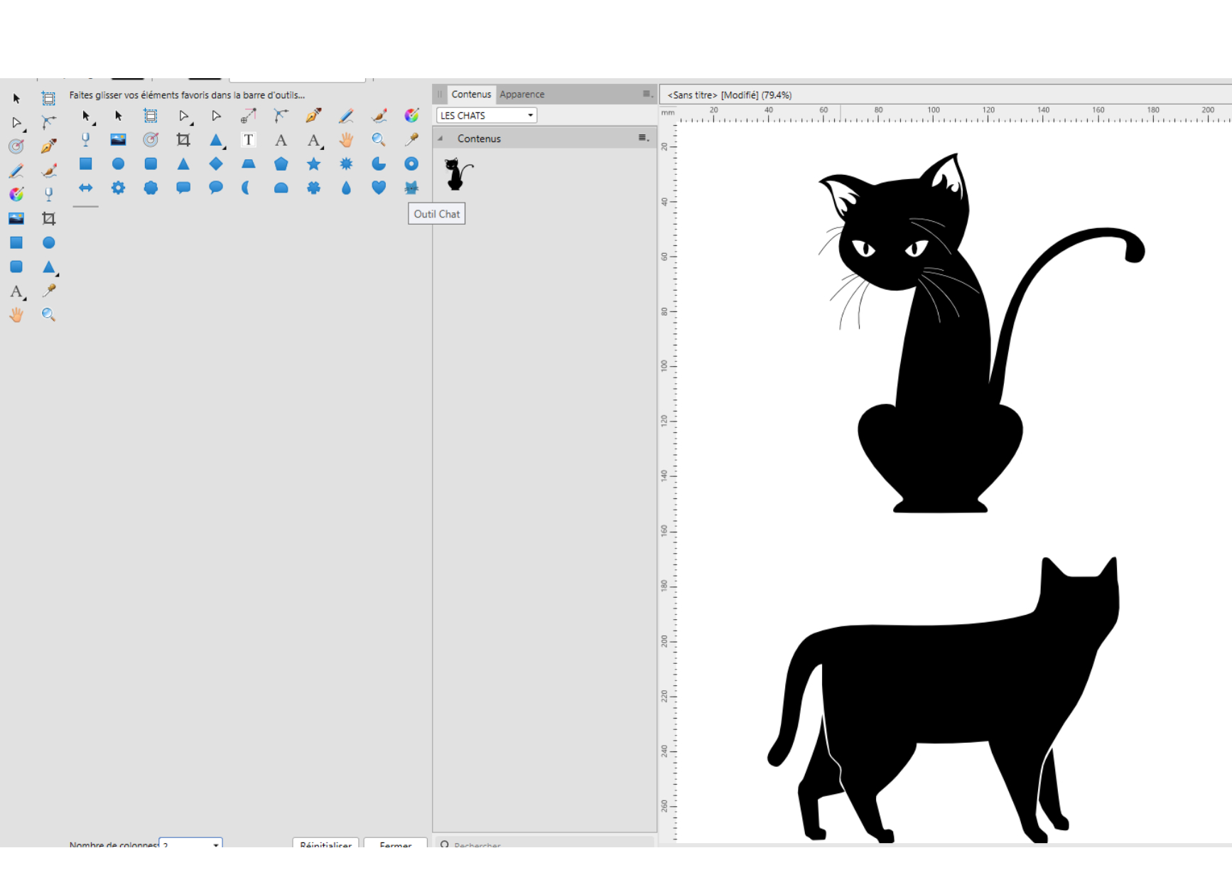Open the Nombre de colonnes dropdown
This screenshot has width=1232, height=880.
190,844
